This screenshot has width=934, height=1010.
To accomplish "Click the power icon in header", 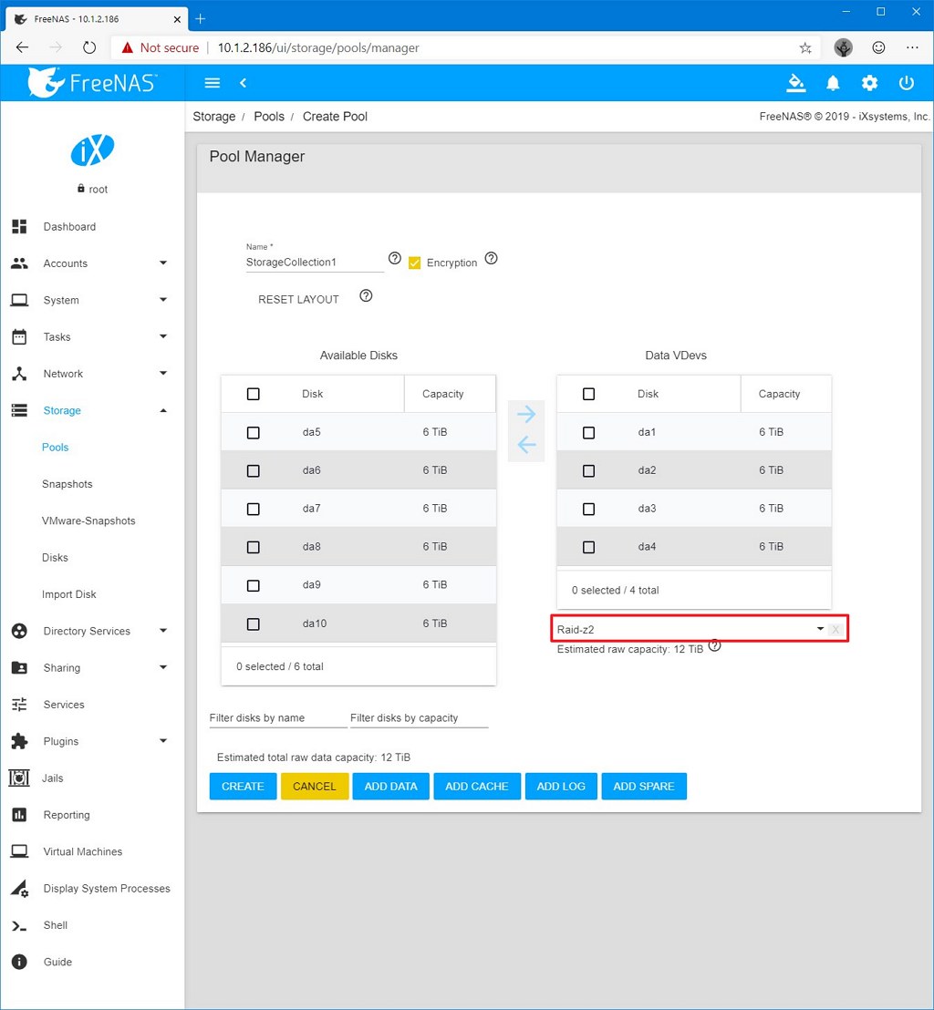I will [x=906, y=83].
